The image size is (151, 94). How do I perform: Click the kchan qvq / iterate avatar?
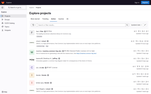coord(32,83)
